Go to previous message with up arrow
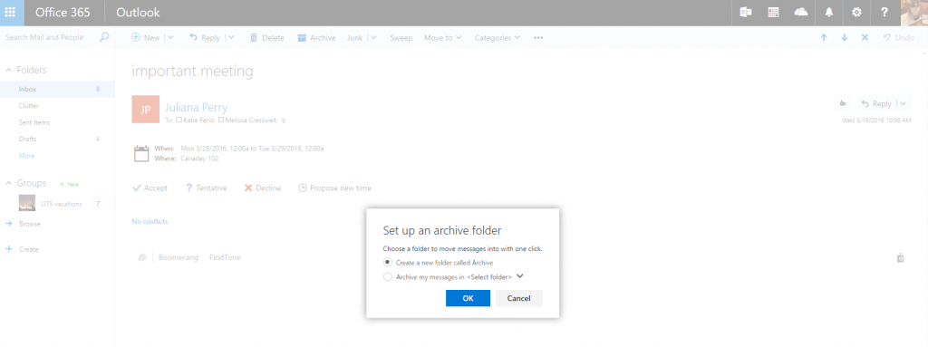 point(823,37)
